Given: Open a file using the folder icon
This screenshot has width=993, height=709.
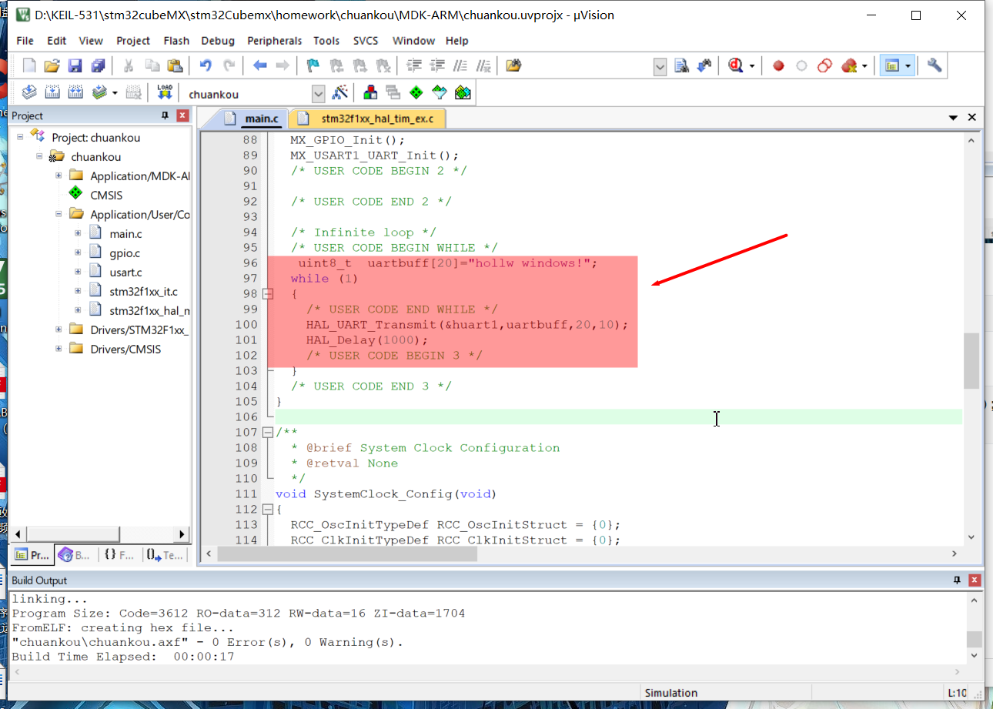Looking at the screenshot, I should pyautogui.click(x=52, y=65).
